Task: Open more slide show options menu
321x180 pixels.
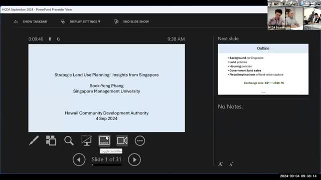Action: (140, 140)
